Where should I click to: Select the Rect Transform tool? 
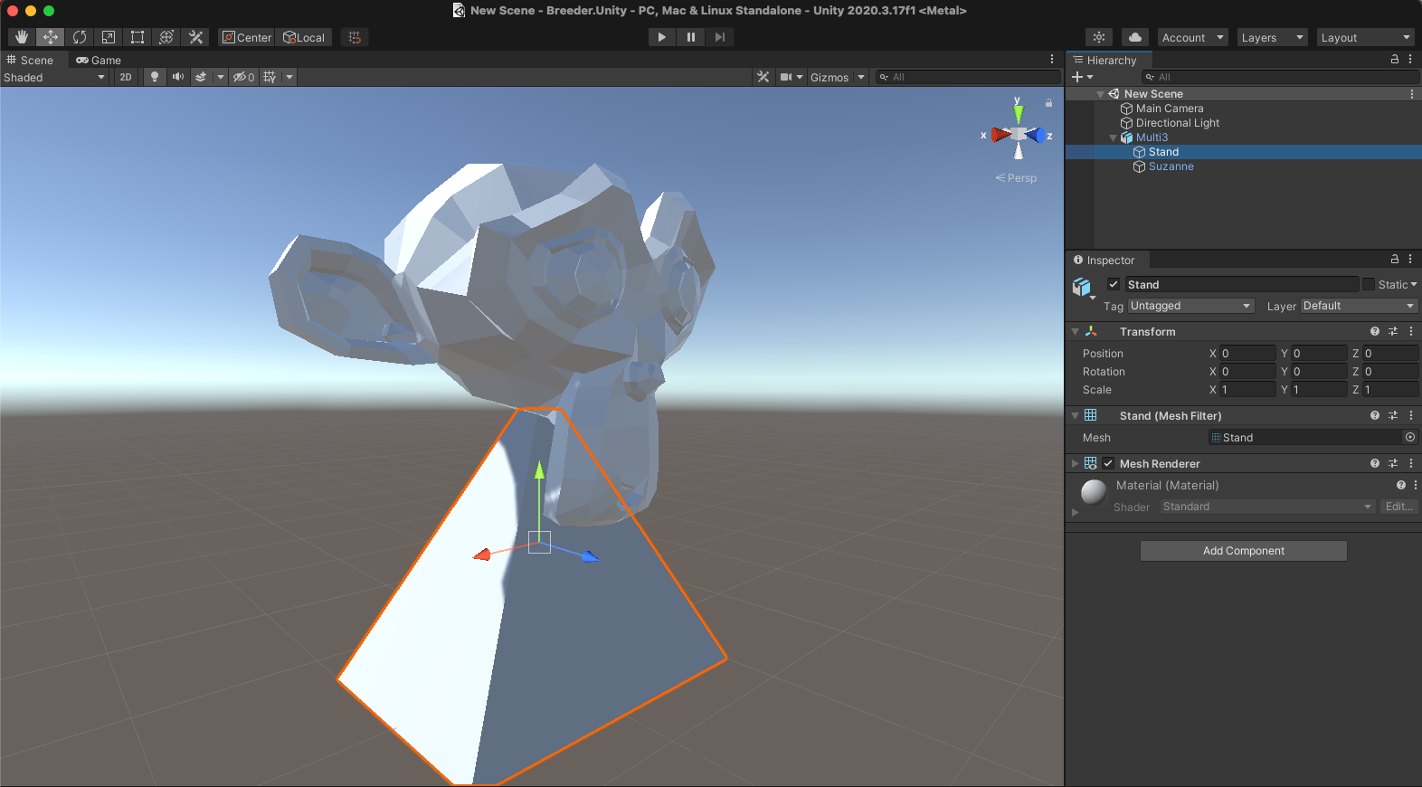tap(137, 37)
